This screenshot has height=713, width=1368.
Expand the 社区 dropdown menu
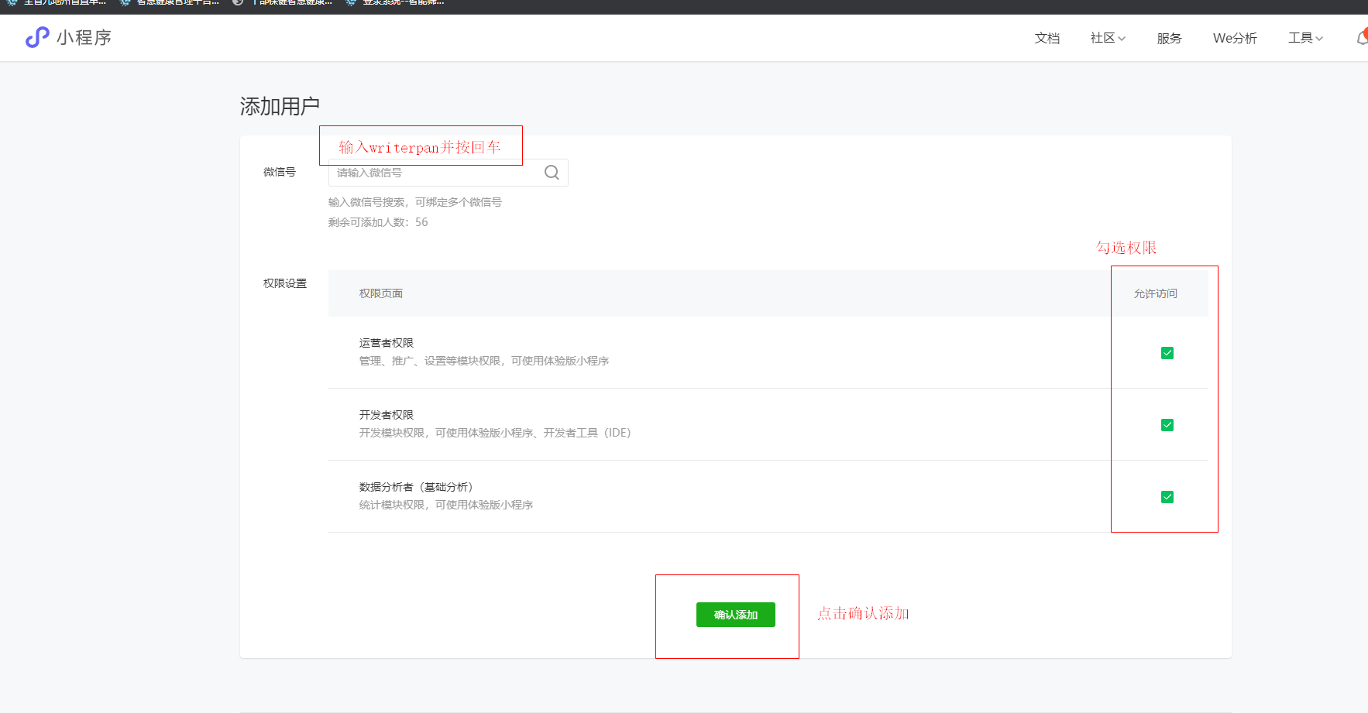click(1108, 38)
